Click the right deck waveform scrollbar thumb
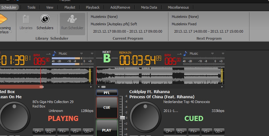This screenshot has height=136, width=269. coord(103,87)
